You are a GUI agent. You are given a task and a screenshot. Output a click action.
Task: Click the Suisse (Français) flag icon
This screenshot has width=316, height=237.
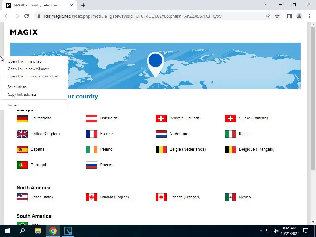pyautogui.click(x=230, y=118)
